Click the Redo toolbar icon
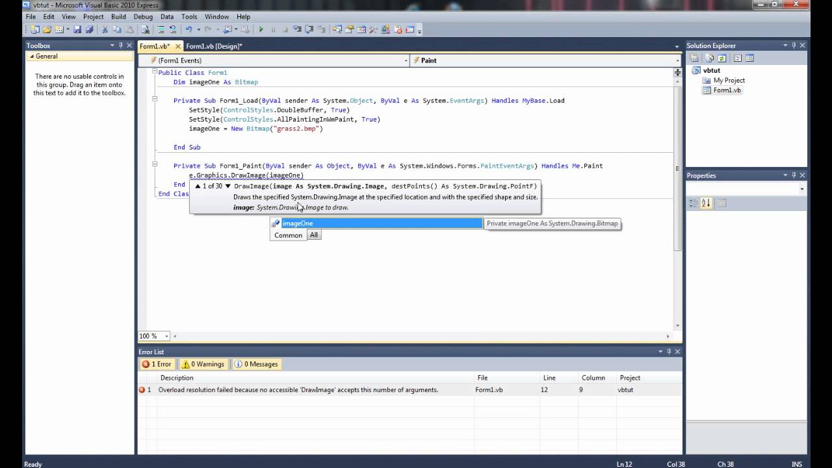This screenshot has height=468, width=832. (x=207, y=29)
